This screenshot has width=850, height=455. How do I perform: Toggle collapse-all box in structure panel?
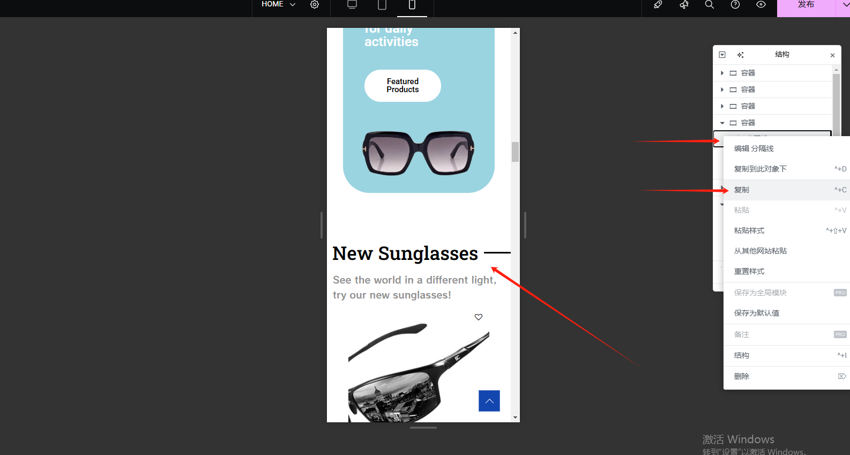[722, 55]
